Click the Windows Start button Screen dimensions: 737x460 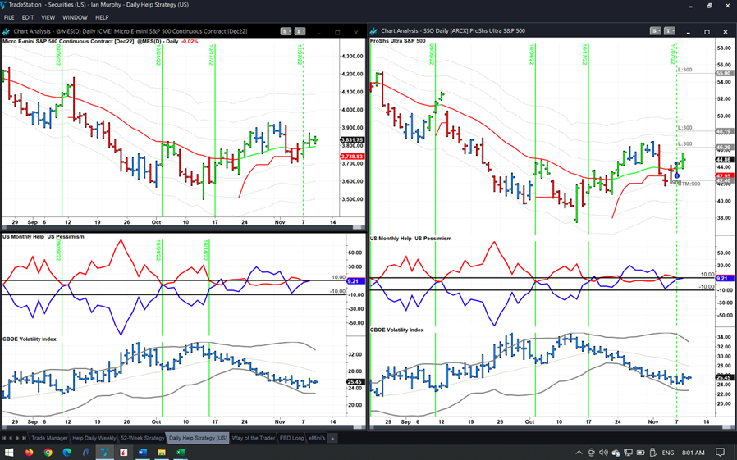10,453
